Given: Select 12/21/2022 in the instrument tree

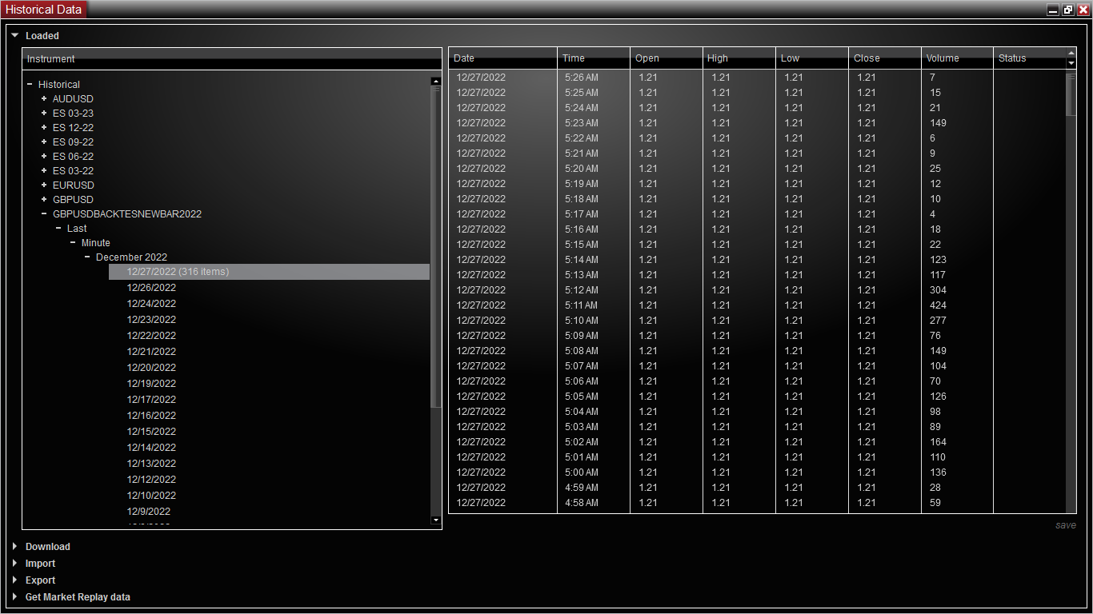Looking at the screenshot, I should (x=151, y=352).
